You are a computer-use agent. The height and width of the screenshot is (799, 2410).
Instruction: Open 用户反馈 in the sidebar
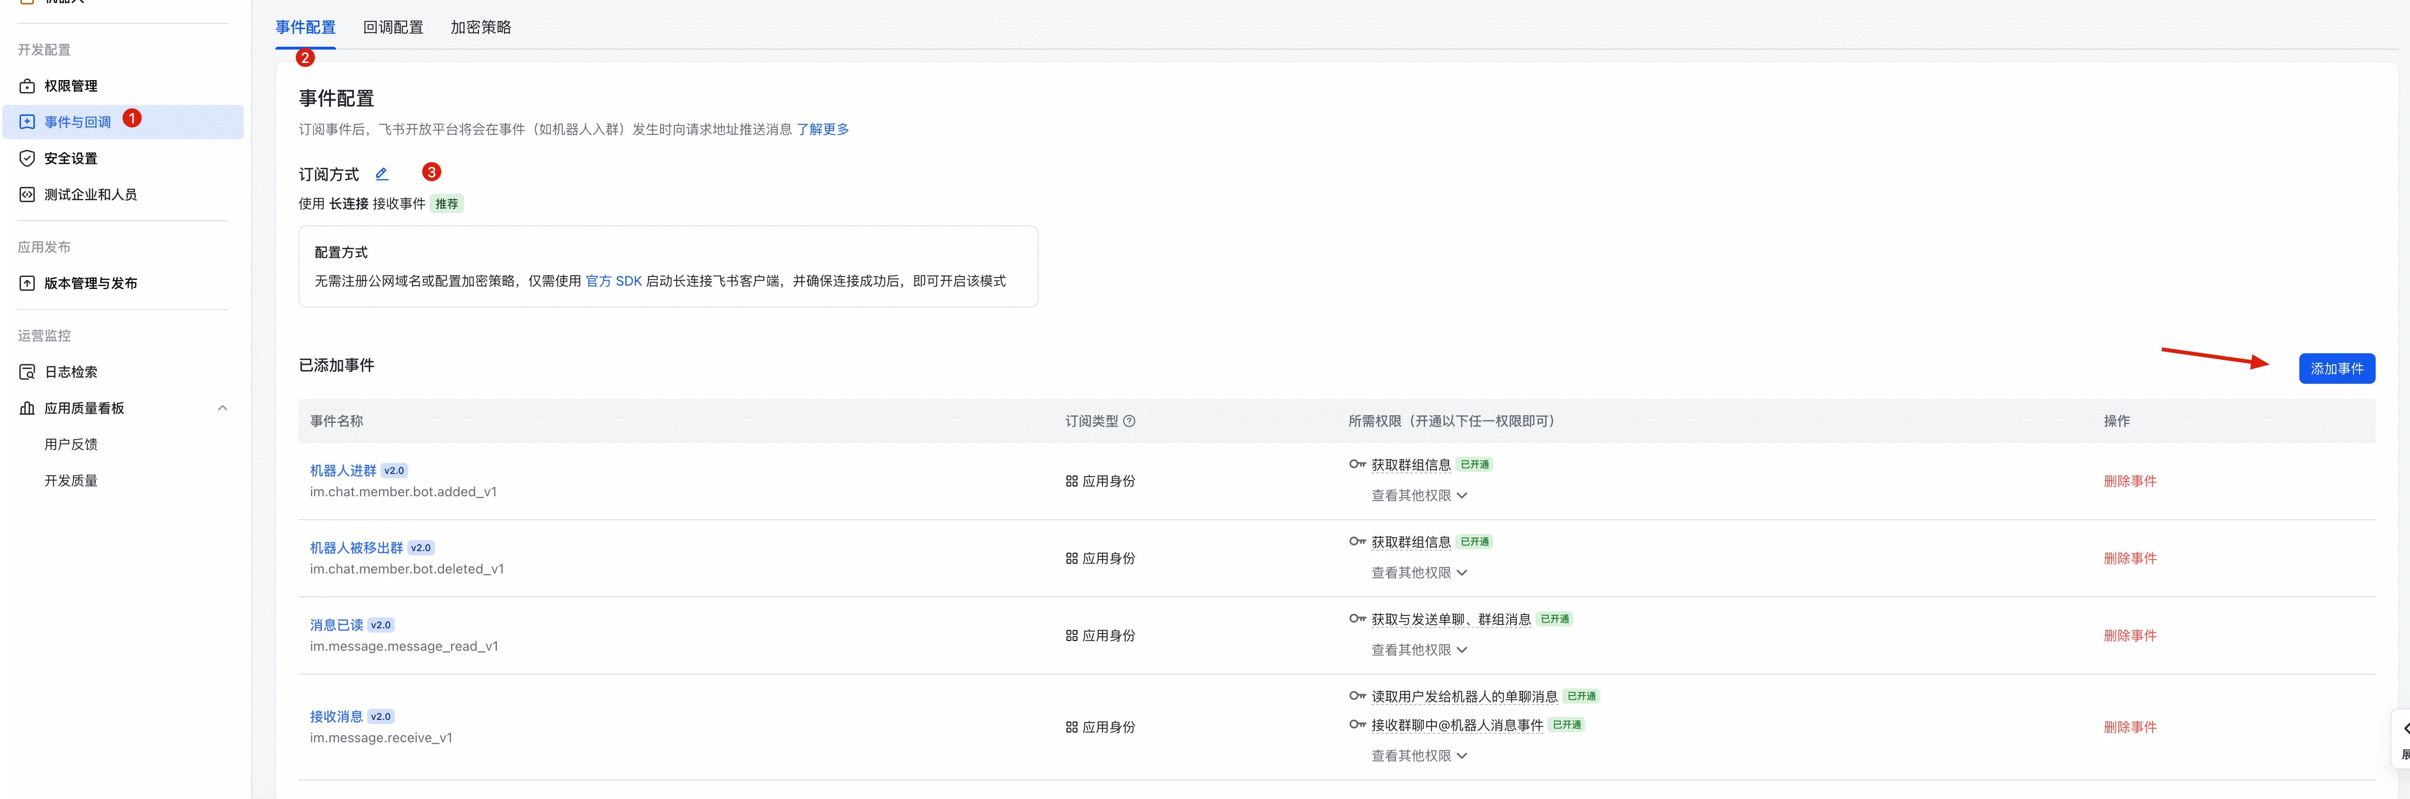point(71,444)
